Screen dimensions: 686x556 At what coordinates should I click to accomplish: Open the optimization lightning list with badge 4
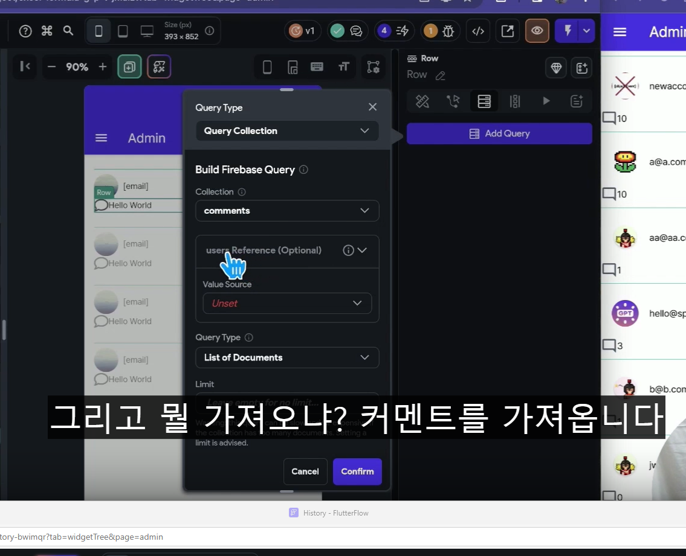[x=393, y=31]
